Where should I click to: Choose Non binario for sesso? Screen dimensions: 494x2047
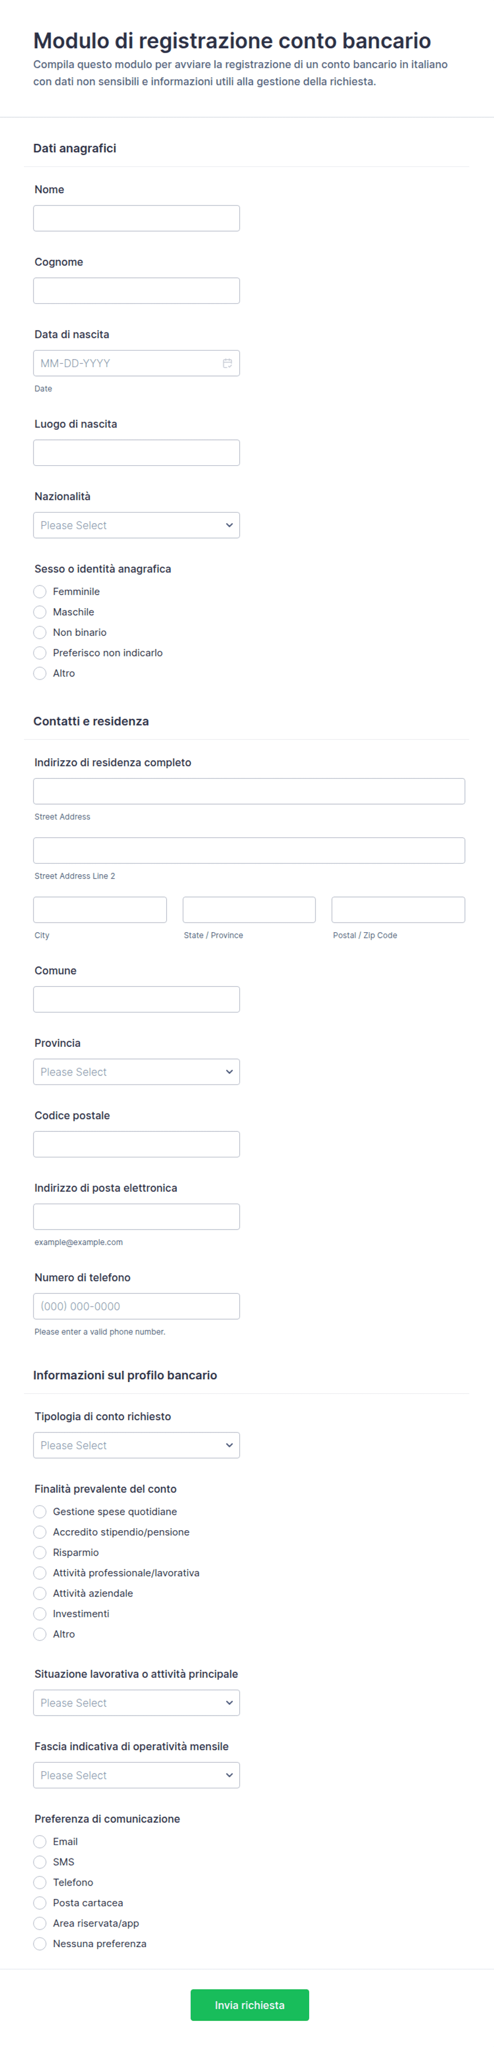click(40, 633)
